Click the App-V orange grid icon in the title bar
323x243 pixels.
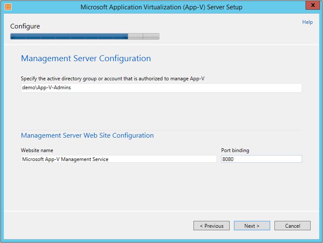point(8,7)
